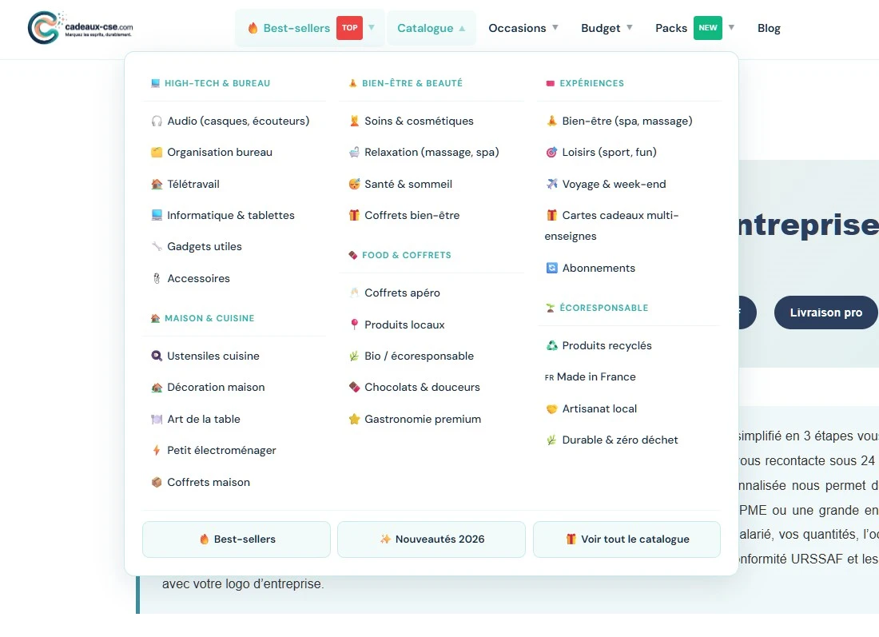Click the refresh icon beside Abonnements
Image resolution: width=879 pixels, height=637 pixels.
click(551, 268)
